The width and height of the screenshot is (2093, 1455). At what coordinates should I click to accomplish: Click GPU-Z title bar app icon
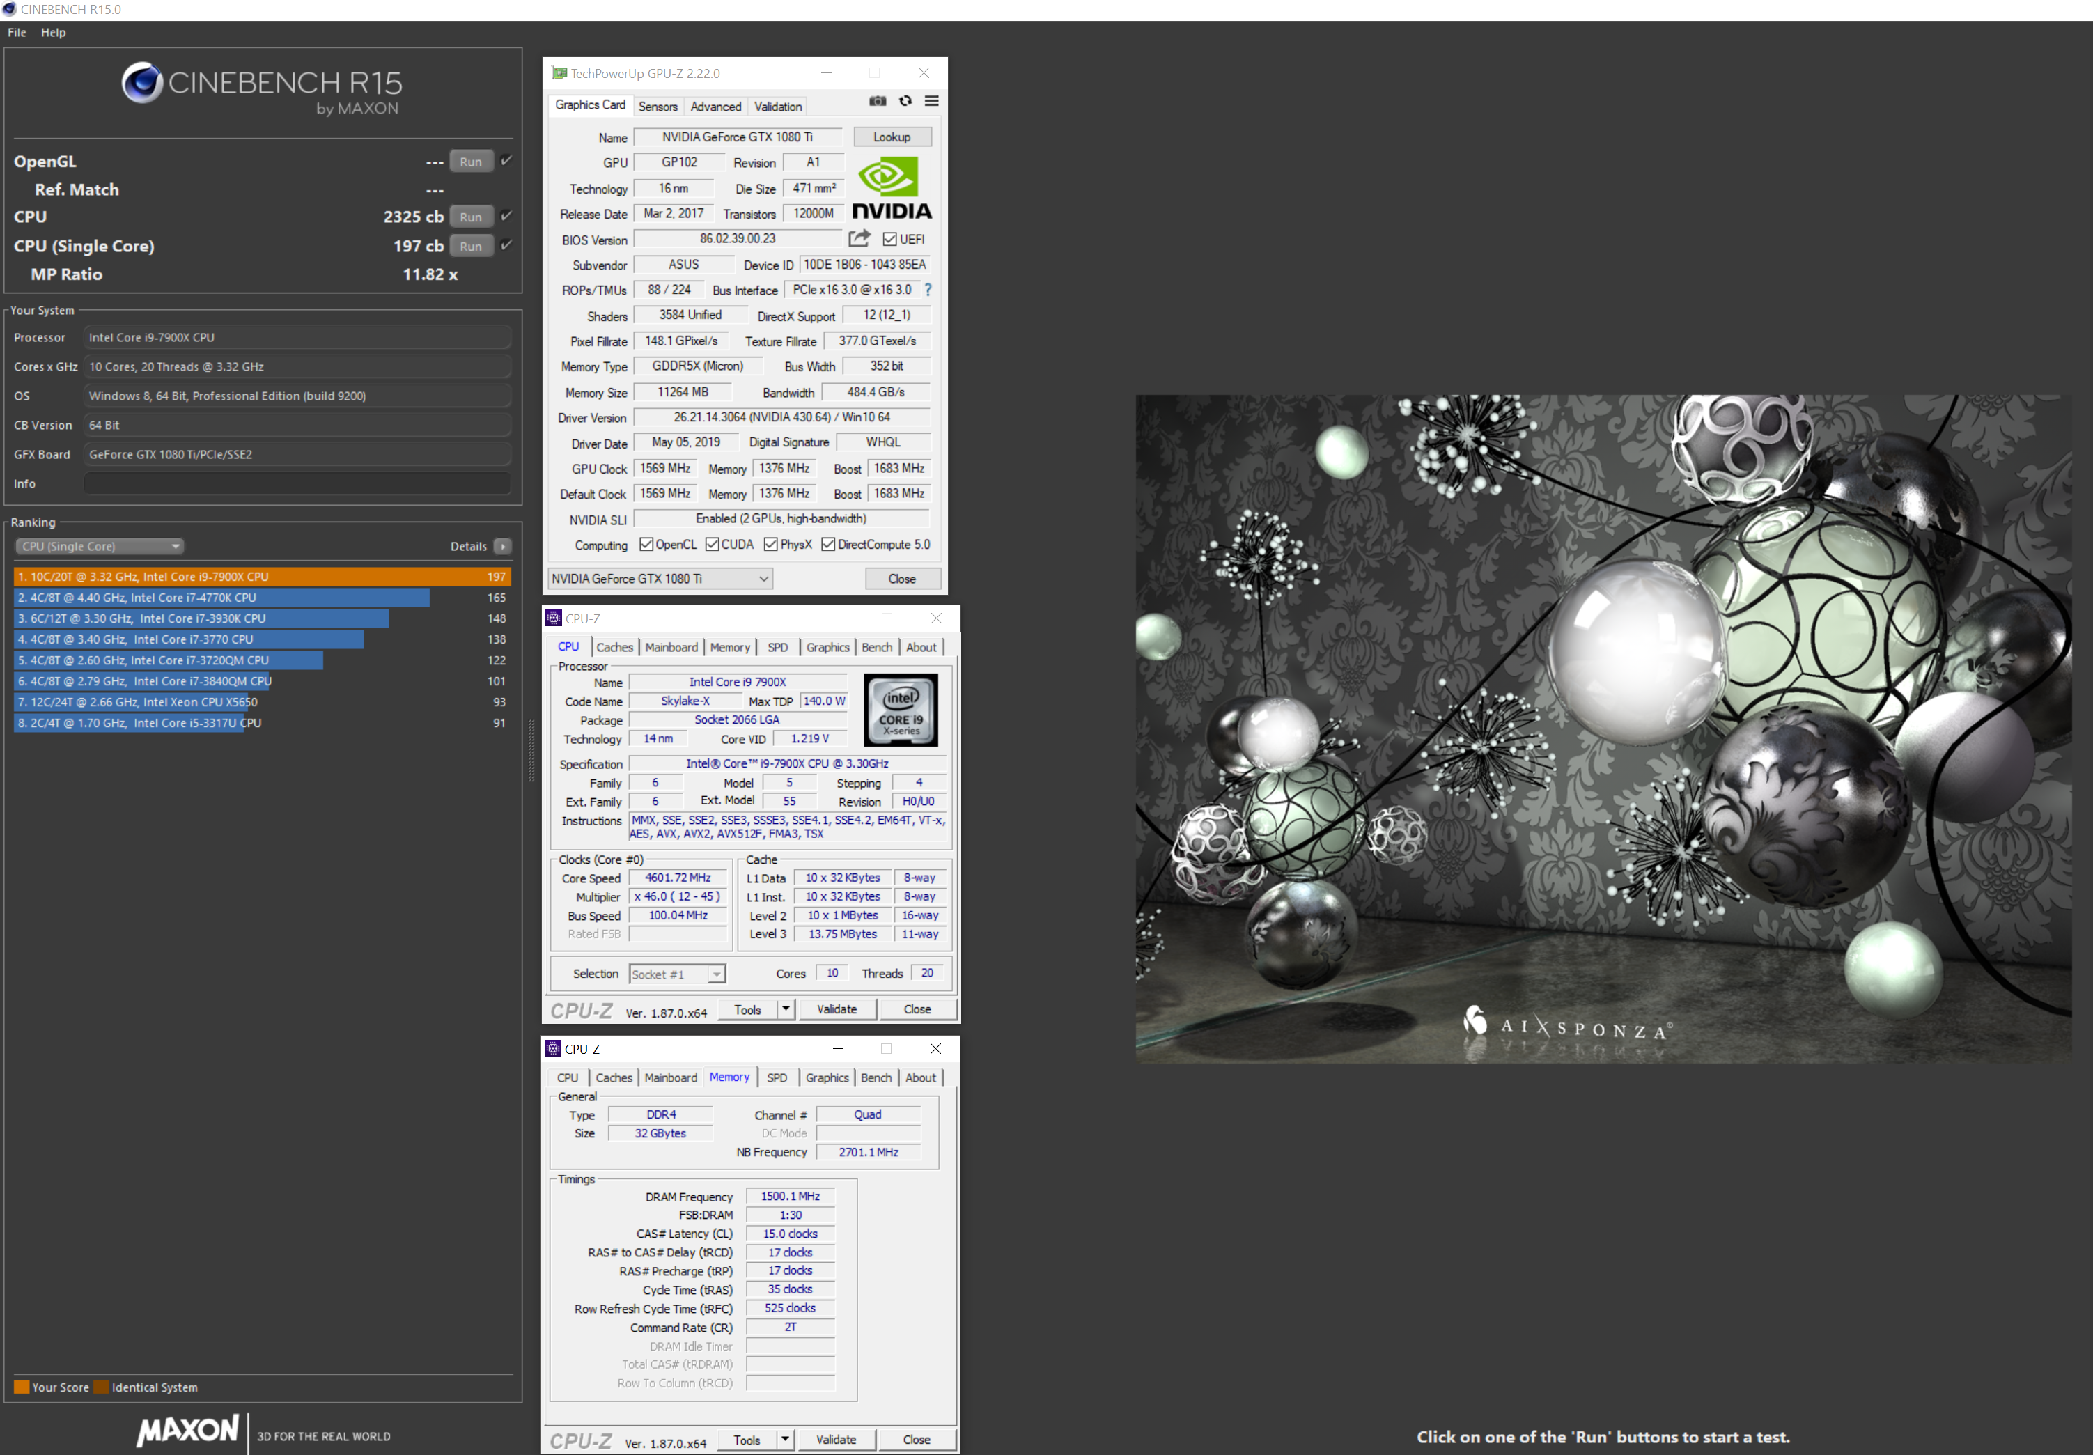click(x=559, y=73)
